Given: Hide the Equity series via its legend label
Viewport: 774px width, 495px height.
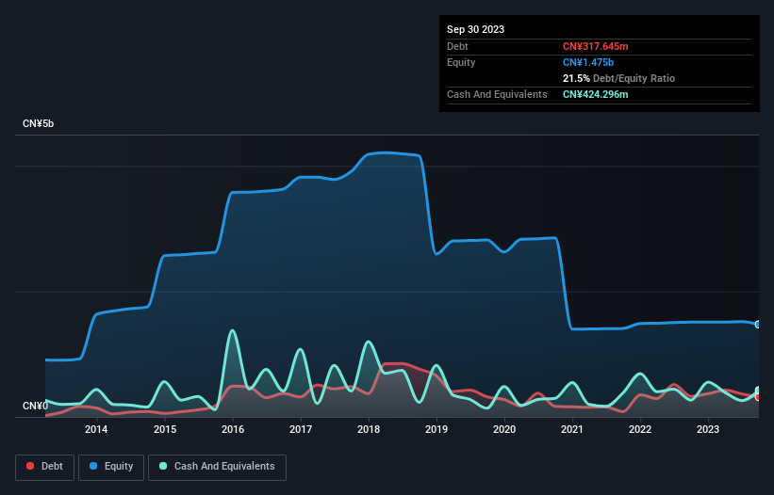Looking at the screenshot, I should (x=119, y=467).
